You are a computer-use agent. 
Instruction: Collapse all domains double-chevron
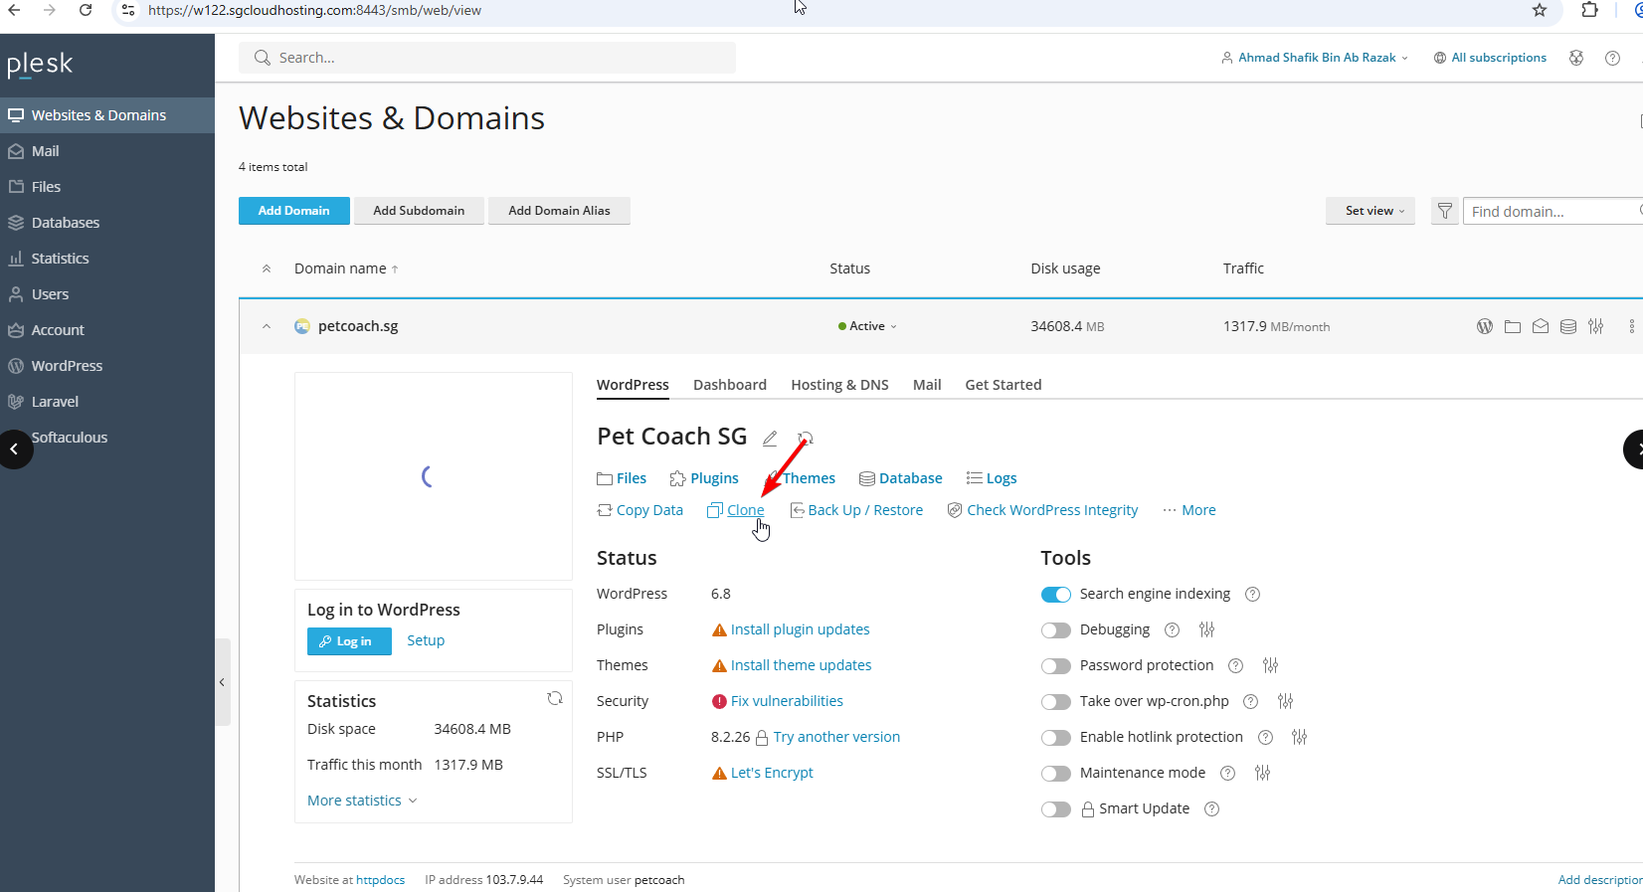pos(267,268)
